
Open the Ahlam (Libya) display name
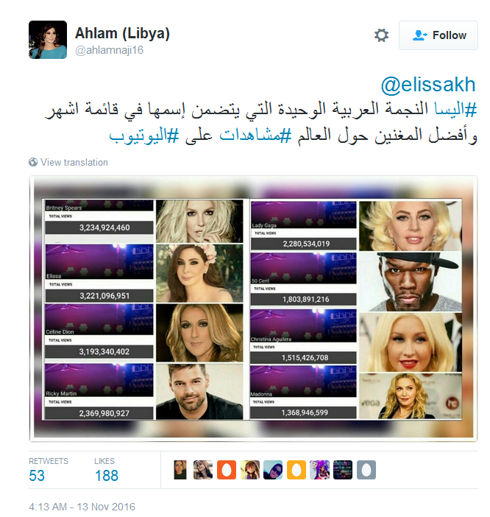(x=122, y=33)
